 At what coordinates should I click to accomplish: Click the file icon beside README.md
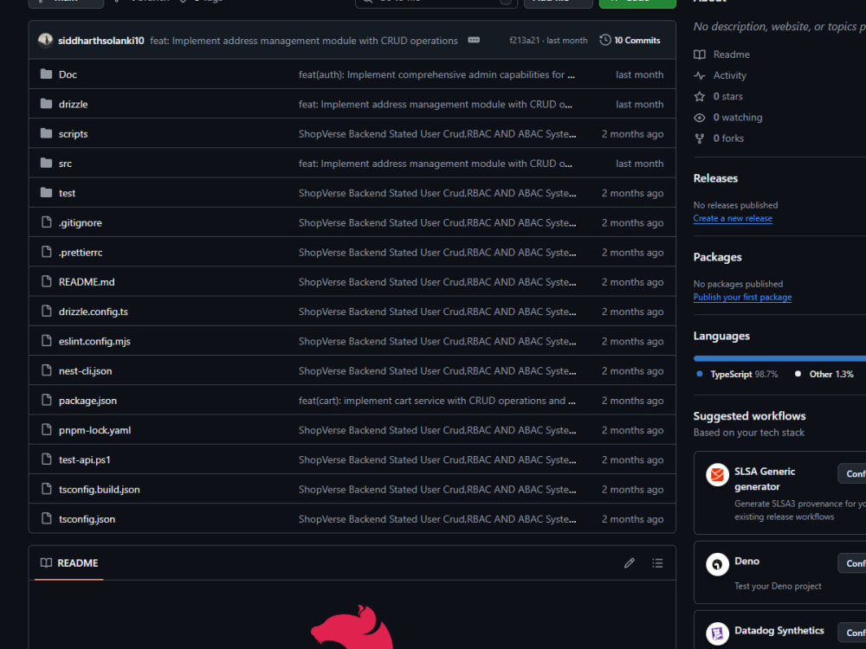point(47,281)
